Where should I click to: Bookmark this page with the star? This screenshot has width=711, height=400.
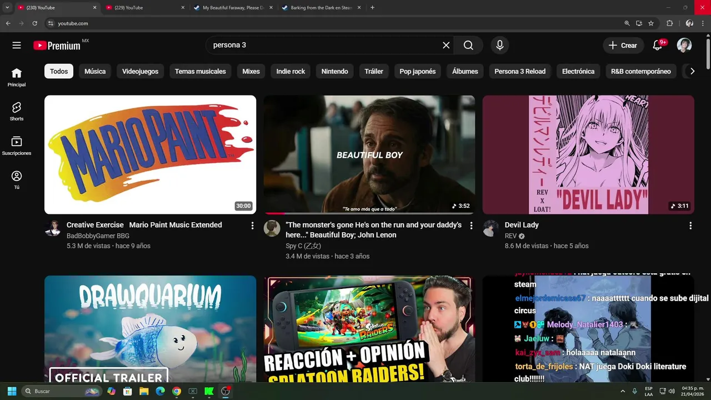[651, 23]
